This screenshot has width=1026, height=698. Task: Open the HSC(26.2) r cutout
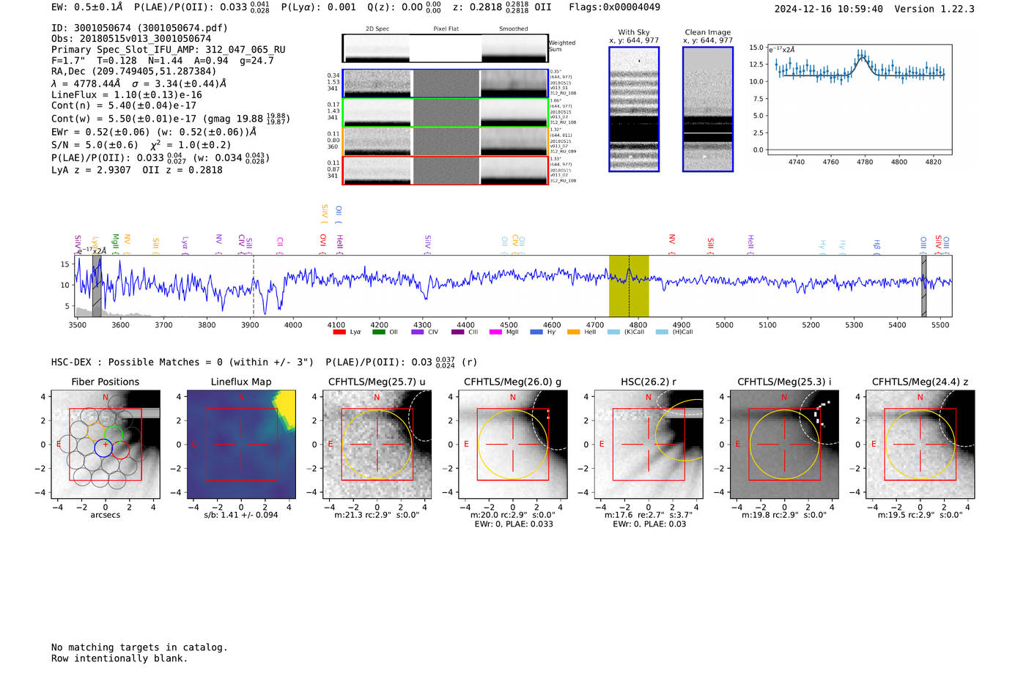pyautogui.click(x=649, y=444)
